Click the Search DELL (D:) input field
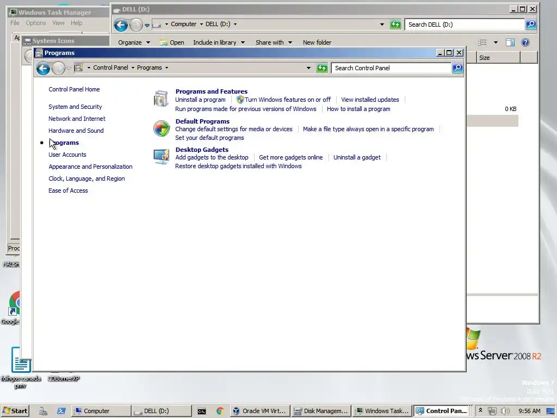This screenshot has height=418, width=557. point(465,24)
